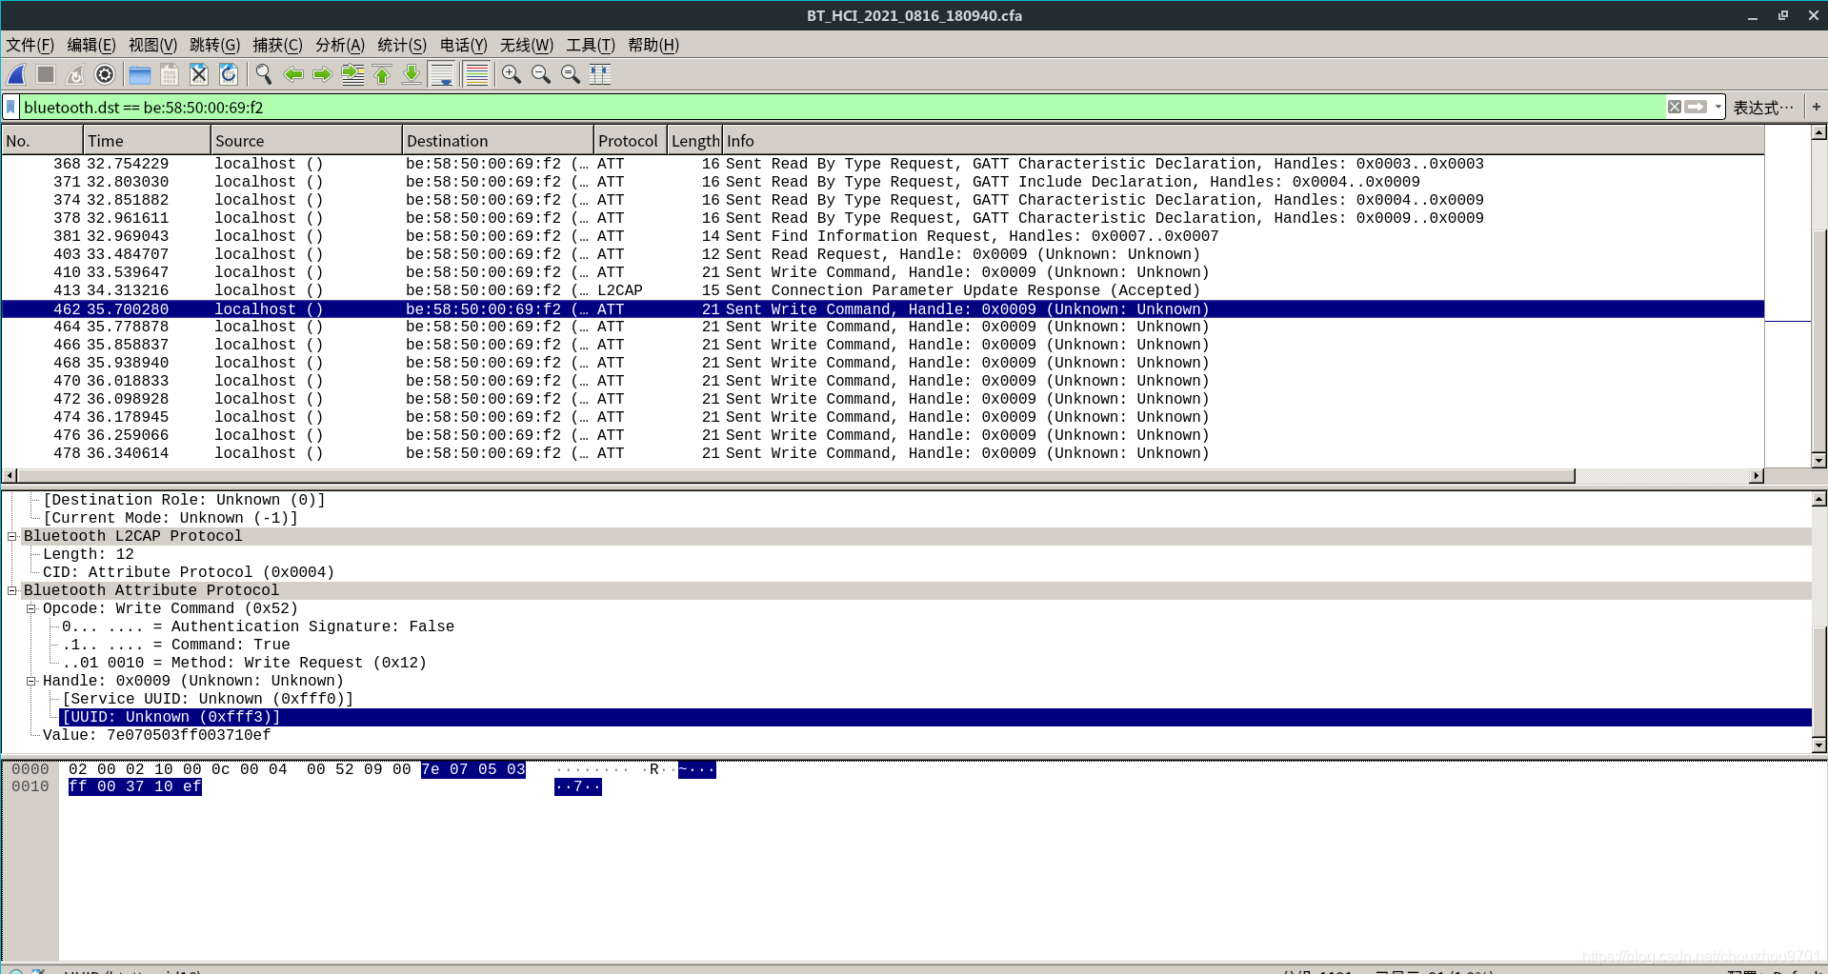
Task: Open the 文件(F) menu
Action: pos(30,45)
